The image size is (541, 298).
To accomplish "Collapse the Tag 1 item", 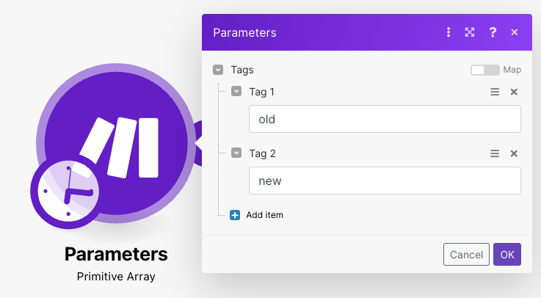I will coord(236,92).
